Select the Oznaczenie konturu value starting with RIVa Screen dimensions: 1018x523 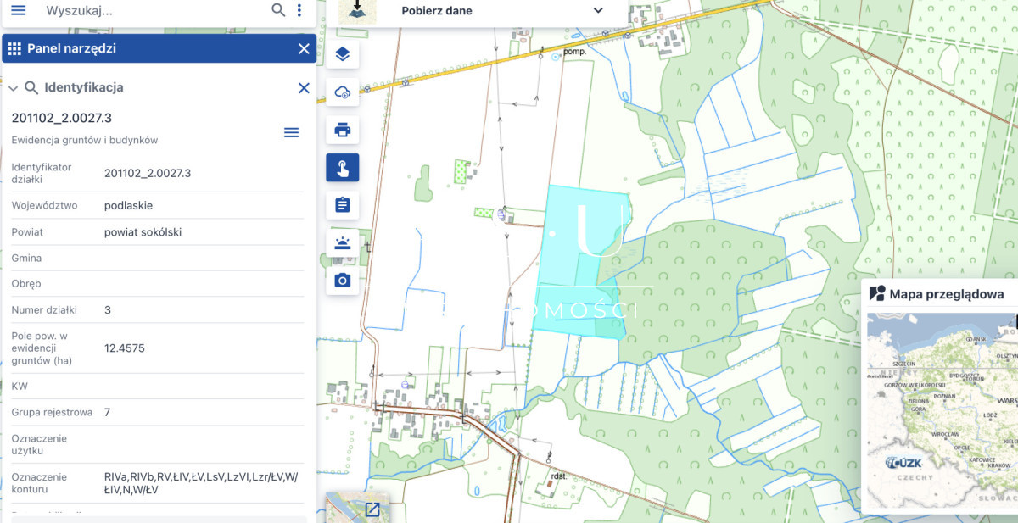[202, 483]
